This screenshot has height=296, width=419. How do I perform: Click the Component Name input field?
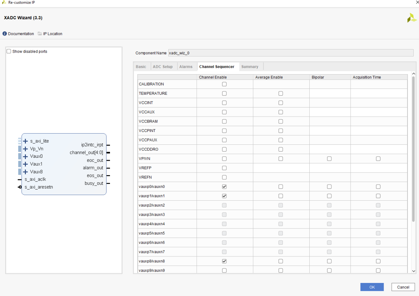pyautogui.click(x=291, y=53)
